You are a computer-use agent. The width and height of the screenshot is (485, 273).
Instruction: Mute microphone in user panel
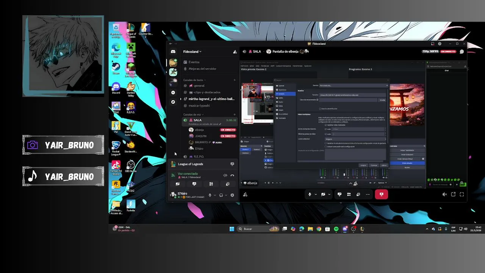point(210,195)
